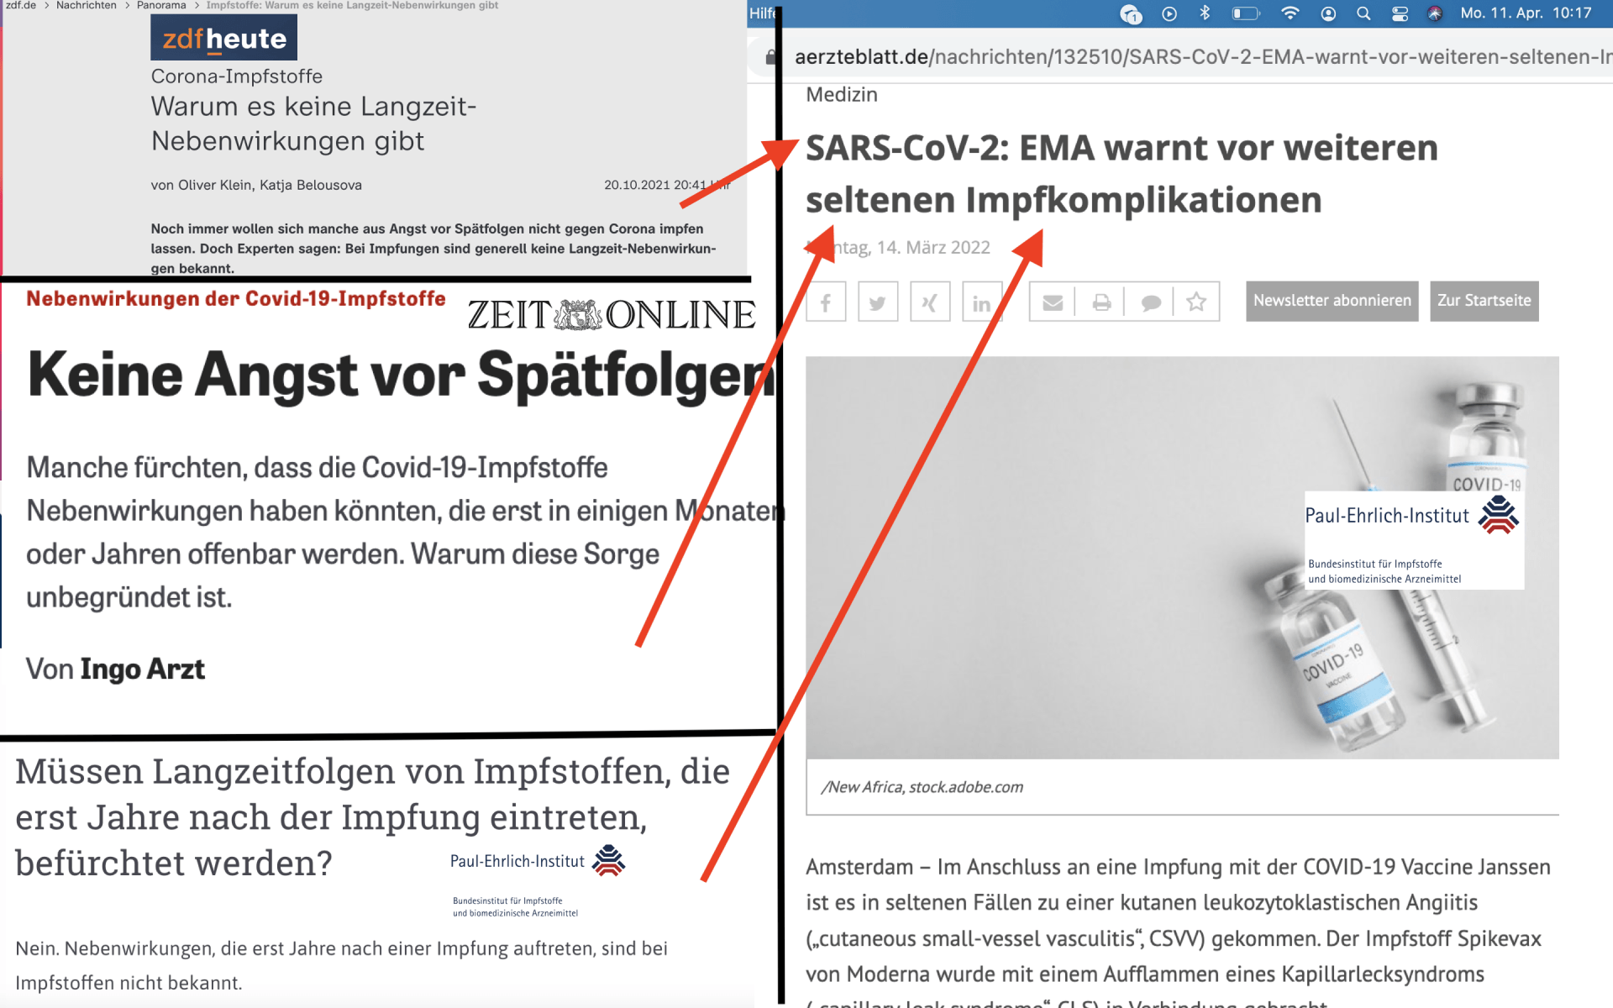Screen dimensions: 1613x1008
Task: Click headline EMA warnt vor weiteren Impfkomplikationen
Action: tap(1122, 174)
